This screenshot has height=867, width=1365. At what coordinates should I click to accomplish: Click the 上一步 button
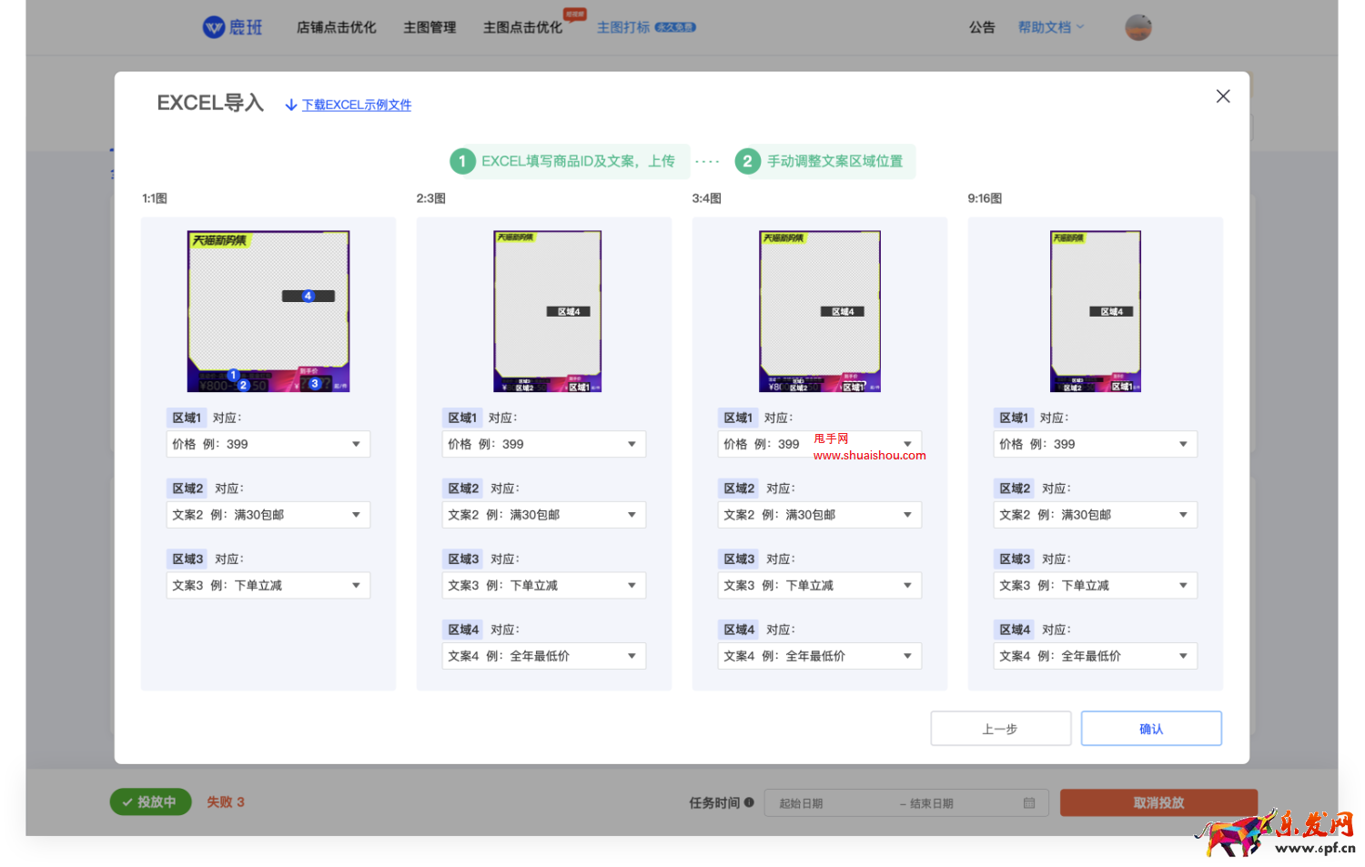(1000, 729)
